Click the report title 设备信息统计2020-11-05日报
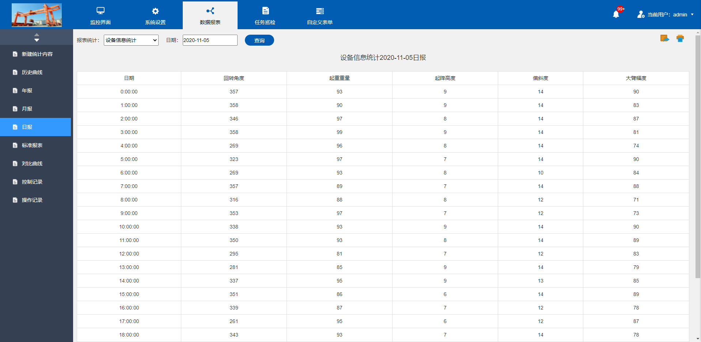 (383, 58)
